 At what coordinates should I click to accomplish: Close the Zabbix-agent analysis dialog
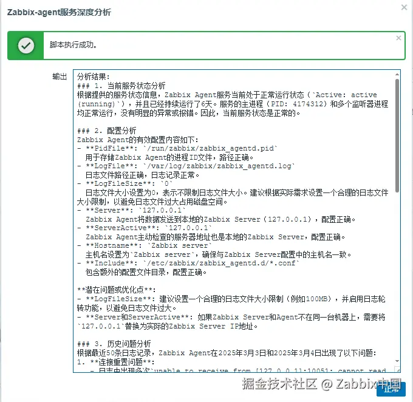coord(404,7)
